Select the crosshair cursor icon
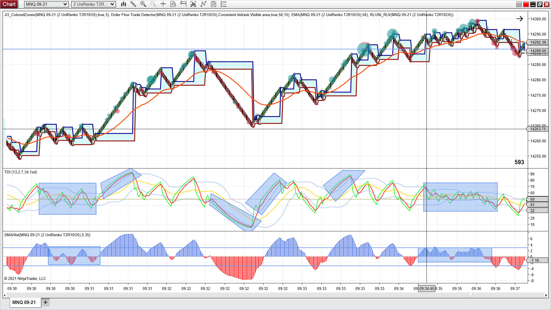The width and height of the screenshot is (551, 310). (163, 4)
